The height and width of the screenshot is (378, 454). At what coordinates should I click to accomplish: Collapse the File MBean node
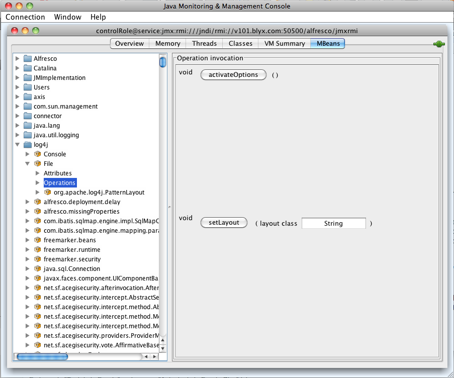click(x=28, y=163)
